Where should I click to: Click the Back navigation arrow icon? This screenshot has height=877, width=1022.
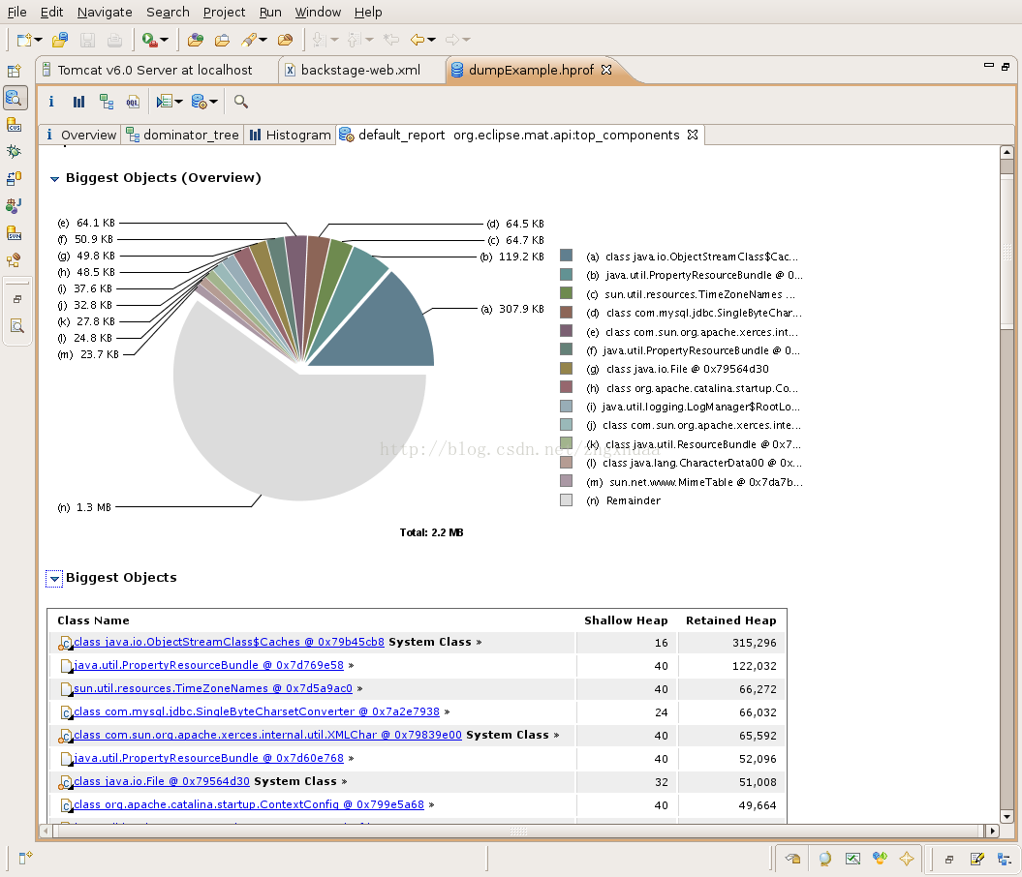click(418, 41)
